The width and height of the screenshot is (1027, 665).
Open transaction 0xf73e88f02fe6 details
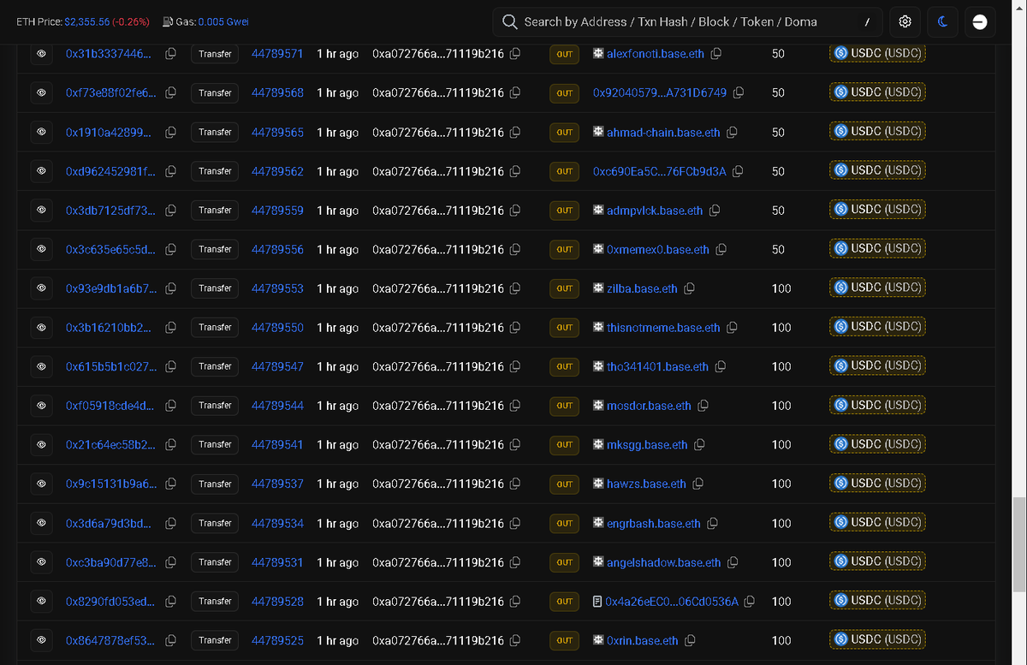coord(110,93)
